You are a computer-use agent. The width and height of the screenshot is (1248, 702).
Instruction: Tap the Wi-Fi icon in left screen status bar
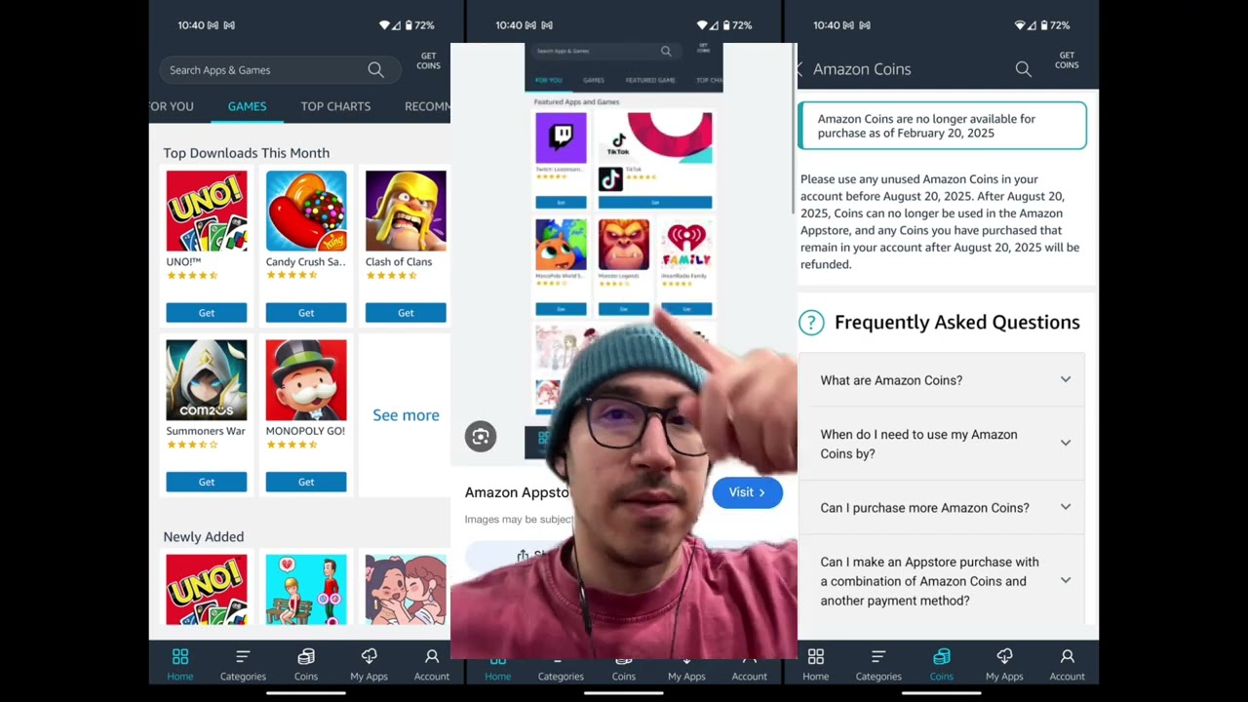pyautogui.click(x=384, y=25)
